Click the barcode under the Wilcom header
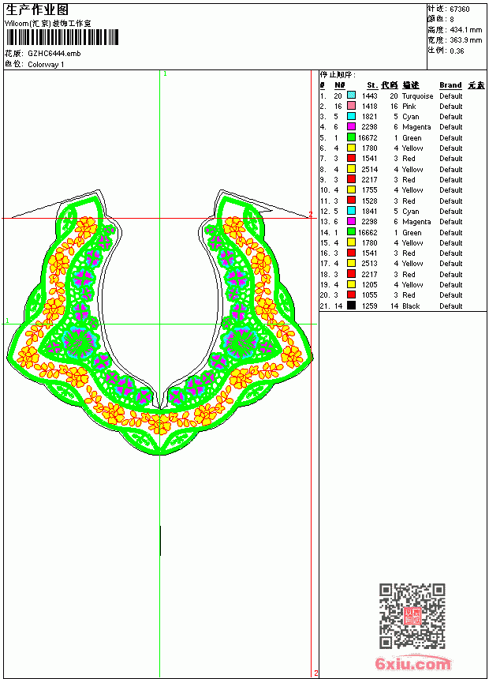Image resolution: width=489 pixels, height=679 pixels. pyautogui.click(x=62, y=38)
